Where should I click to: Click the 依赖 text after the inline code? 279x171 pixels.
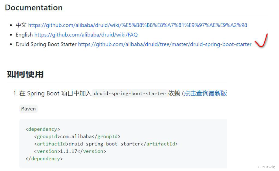coord(174,93)
